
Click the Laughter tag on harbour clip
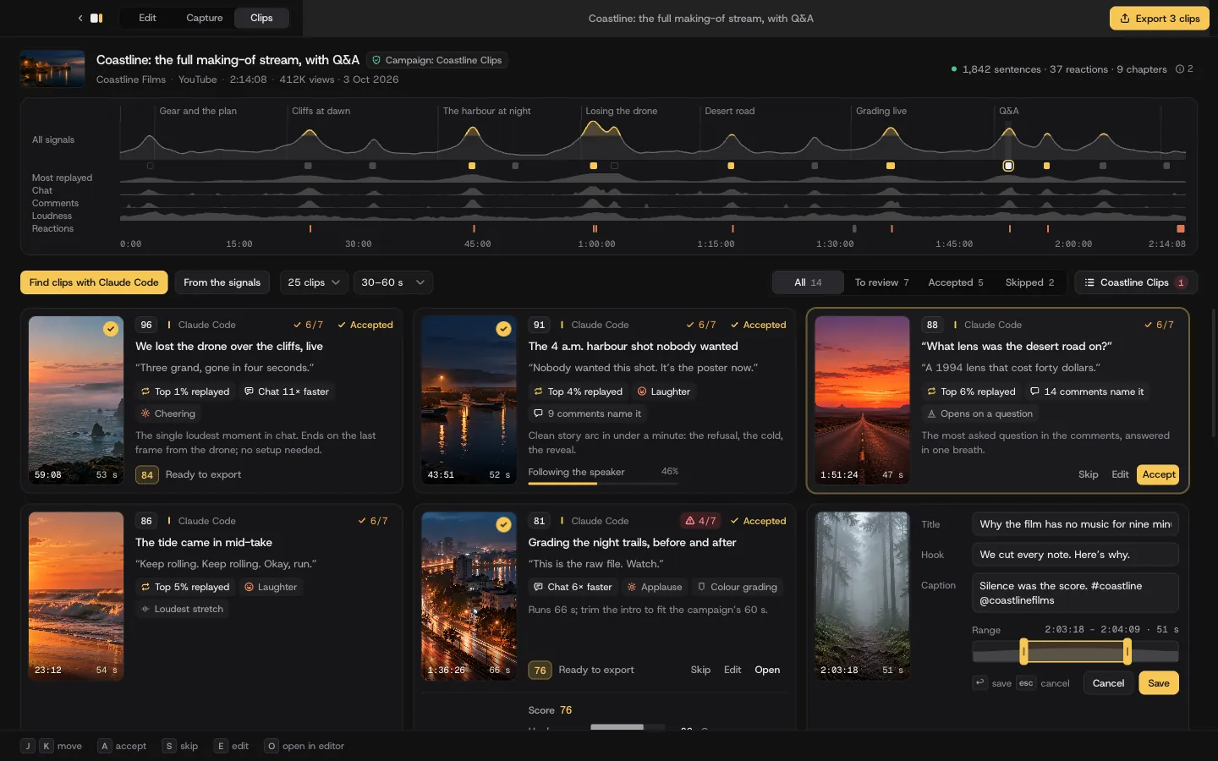pos(664,391)
